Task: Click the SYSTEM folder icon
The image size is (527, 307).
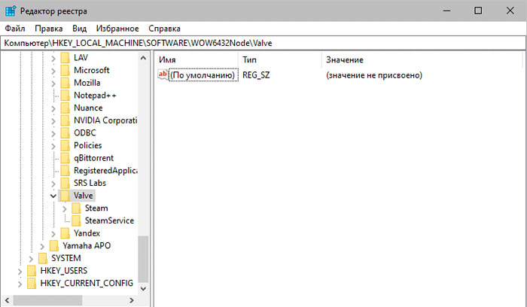Action: point(43,258)
